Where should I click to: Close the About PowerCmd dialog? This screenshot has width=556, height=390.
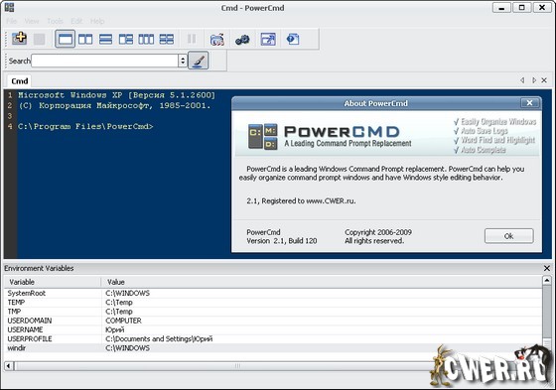tap(530, 103)
